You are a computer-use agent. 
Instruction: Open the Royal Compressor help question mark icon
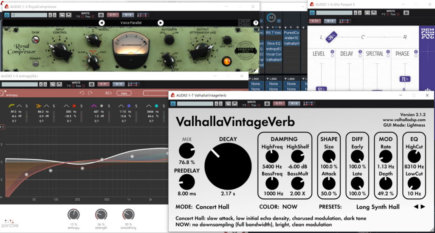[x=255, y=23]
